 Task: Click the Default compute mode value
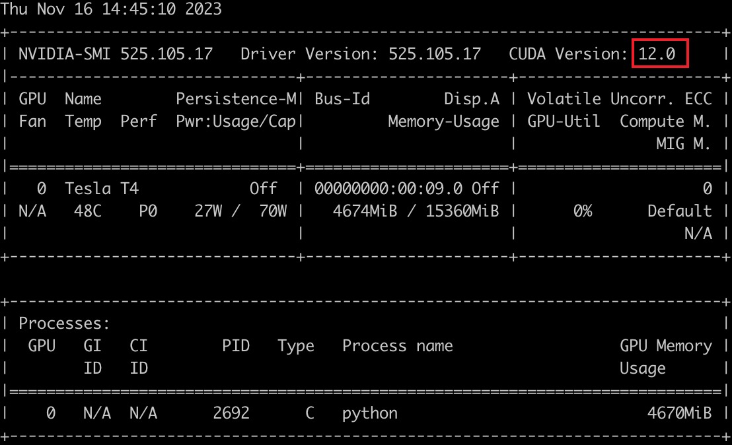[x=679, y=211]
